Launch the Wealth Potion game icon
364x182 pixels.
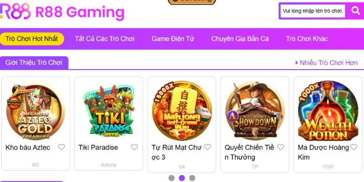(x=328, y=111)
